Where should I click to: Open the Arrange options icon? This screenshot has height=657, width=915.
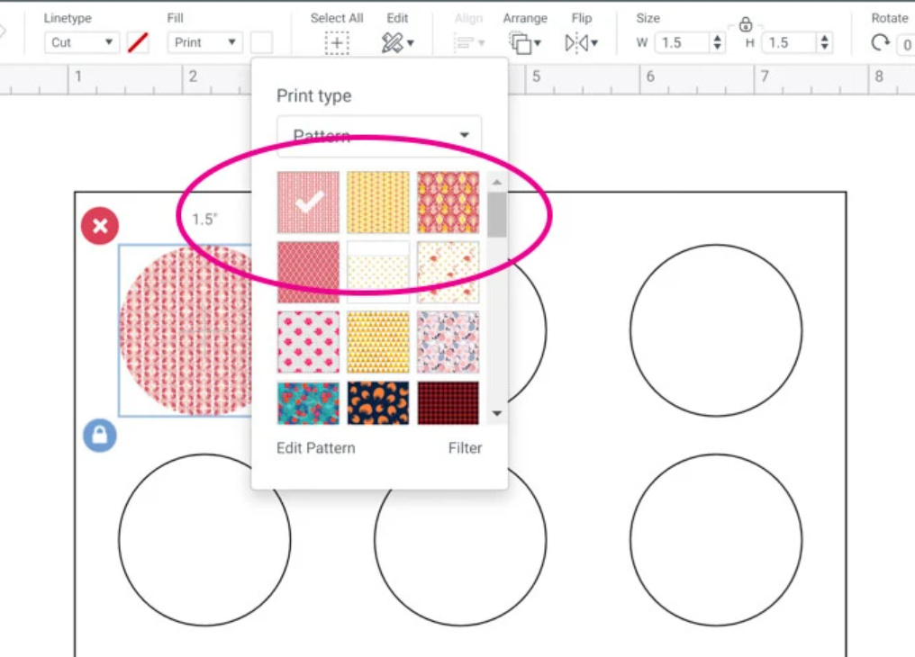[524, 42]
